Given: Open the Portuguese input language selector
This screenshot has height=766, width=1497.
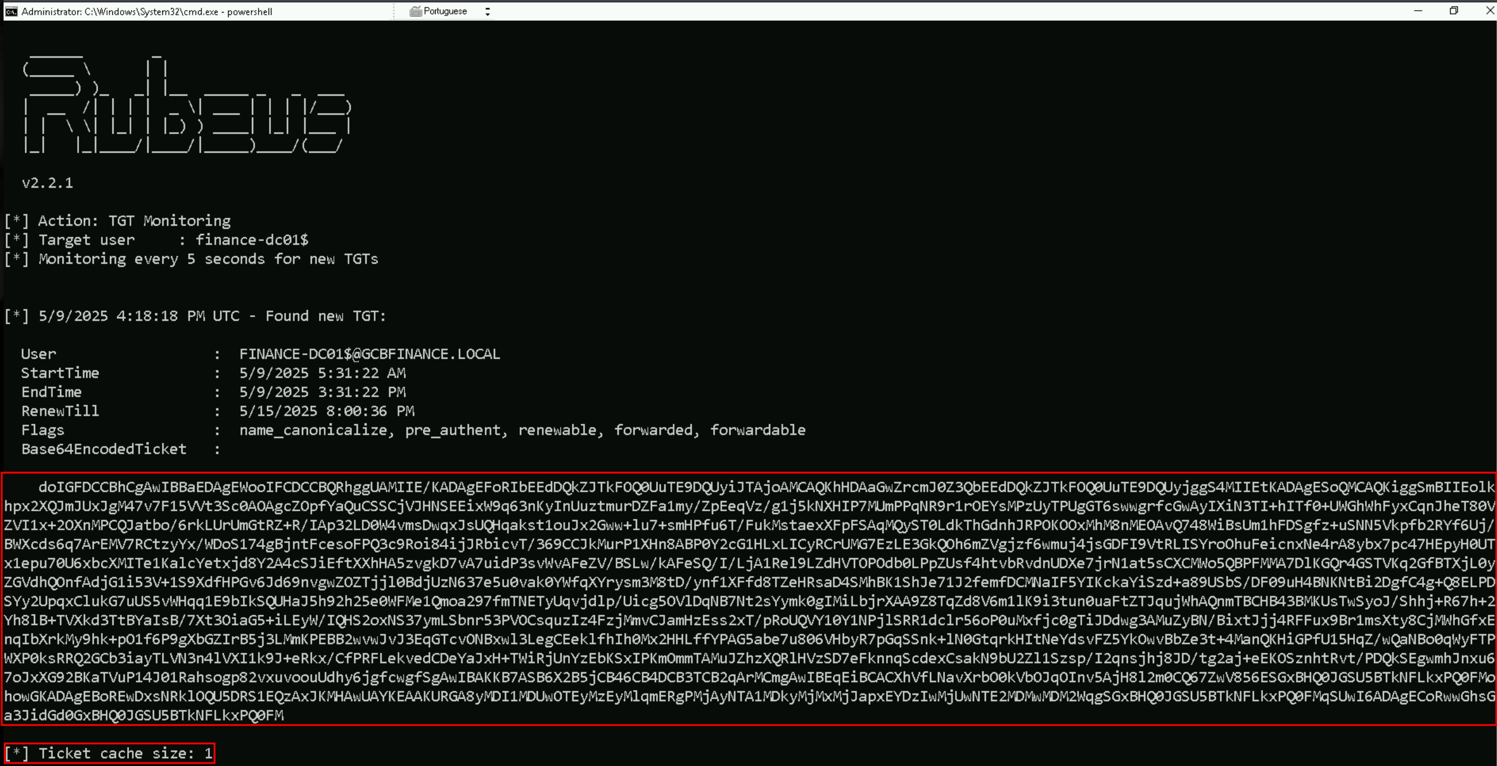Looking at the screenshot, I should (x=445, y=11).
